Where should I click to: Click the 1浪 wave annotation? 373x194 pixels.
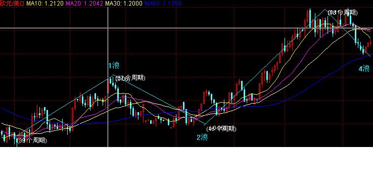(114, 66)
